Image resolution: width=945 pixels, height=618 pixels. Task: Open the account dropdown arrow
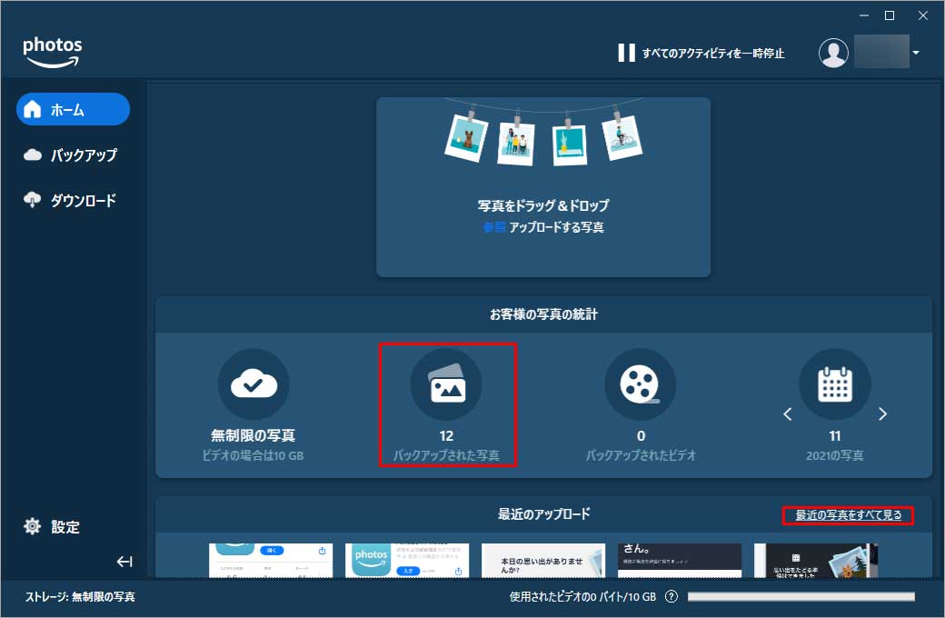916,53
